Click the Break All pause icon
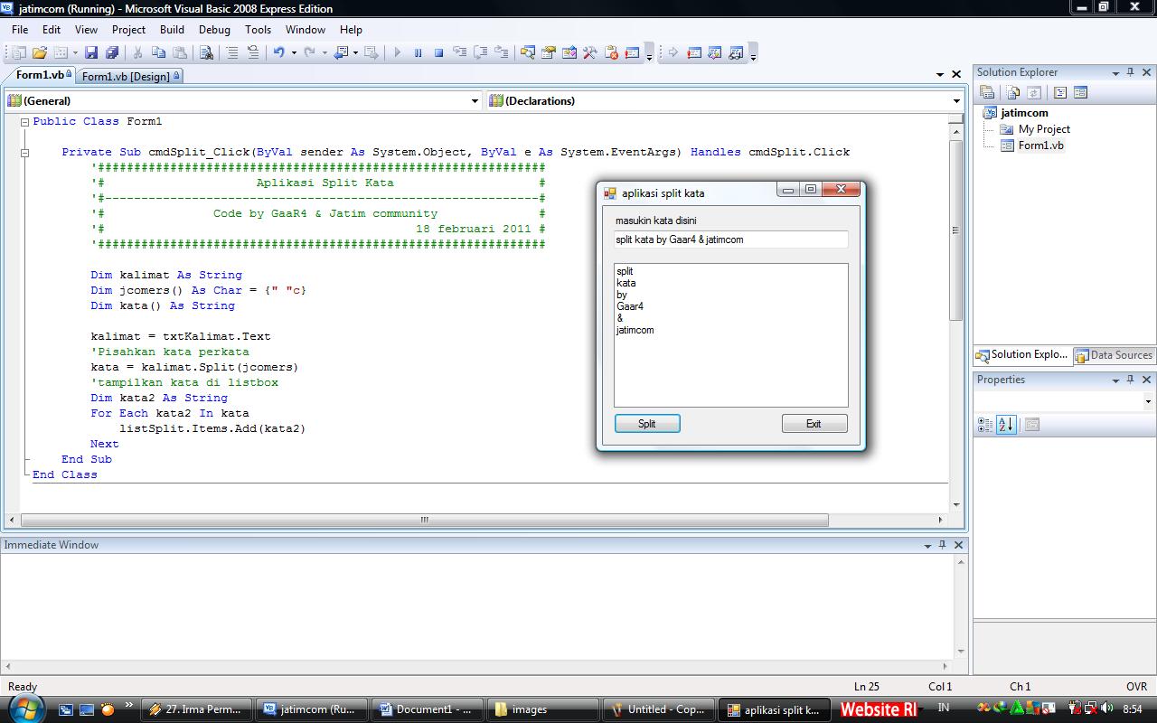Image resolution: width=1157 pixels, height=723 pixels. (419, 52)
